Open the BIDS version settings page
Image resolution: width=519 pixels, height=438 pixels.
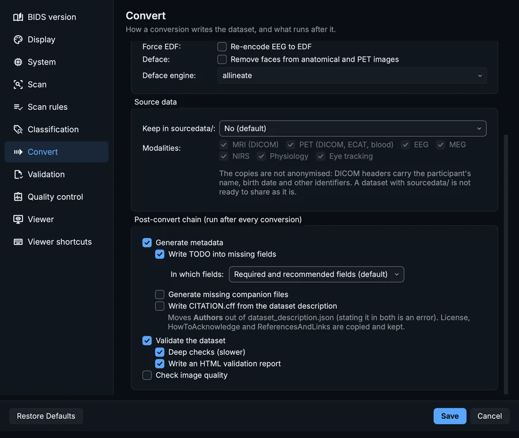[x=57, y=17]
